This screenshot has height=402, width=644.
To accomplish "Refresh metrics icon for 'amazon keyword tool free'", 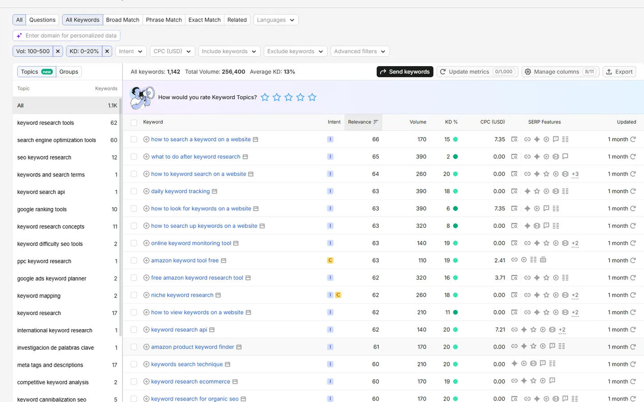I will [x=633, y=260].
